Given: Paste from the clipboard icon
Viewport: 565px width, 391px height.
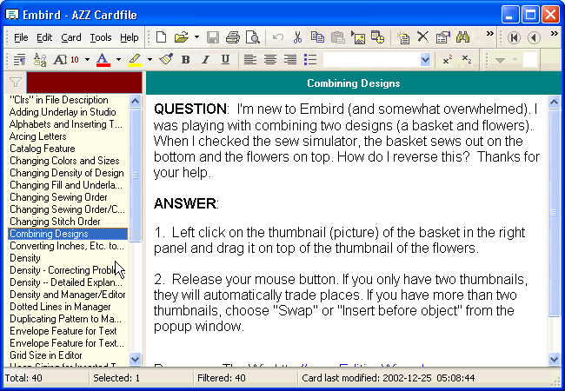Looking at the screenshot, I should coord(337,37).
